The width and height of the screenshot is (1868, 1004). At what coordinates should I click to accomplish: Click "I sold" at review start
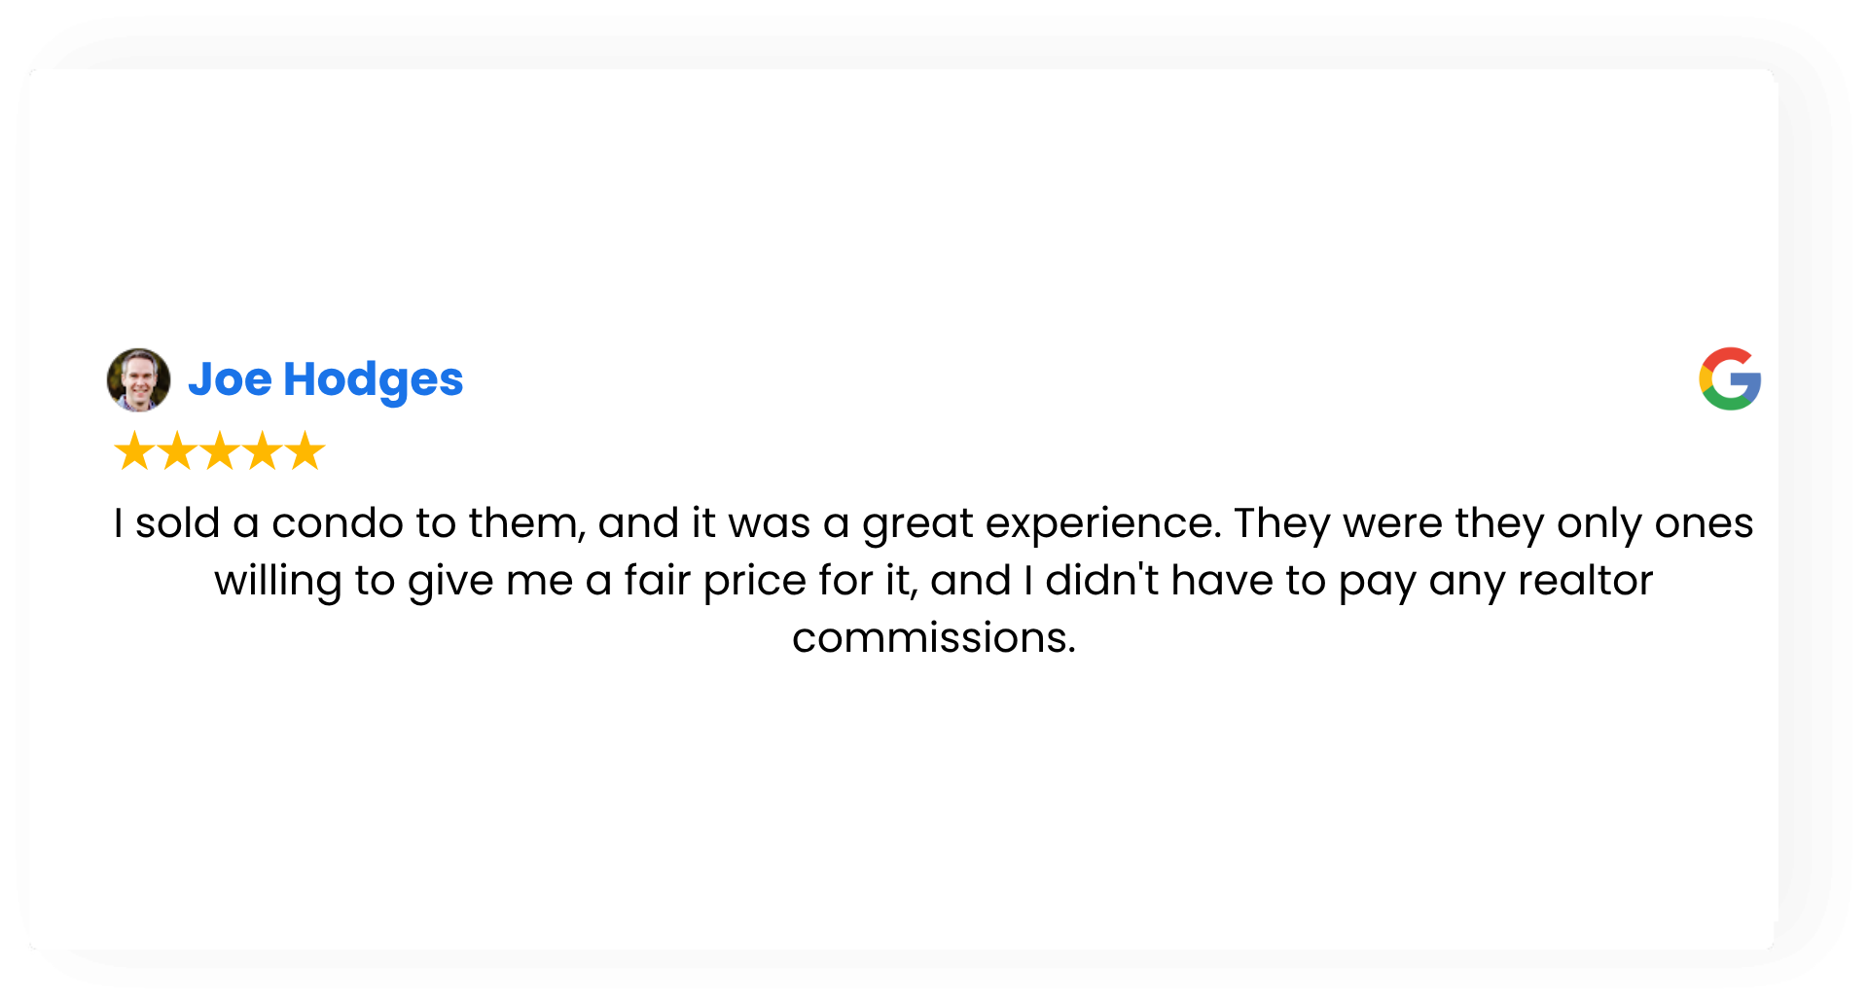[167, 523]
